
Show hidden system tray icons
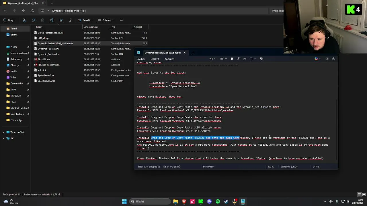[x=325, y=201]
